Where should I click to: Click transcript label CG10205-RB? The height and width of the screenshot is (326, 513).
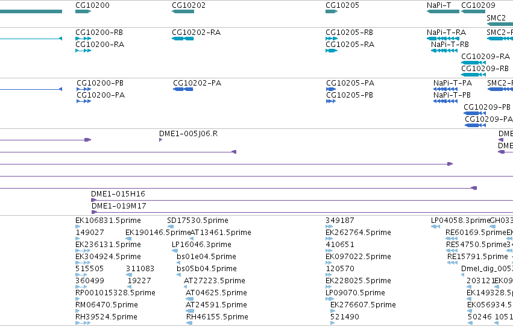pyautogui.click(x=349, y=33)
